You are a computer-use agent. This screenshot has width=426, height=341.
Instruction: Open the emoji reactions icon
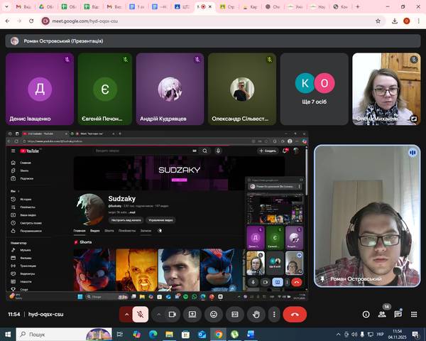[213, 314]
